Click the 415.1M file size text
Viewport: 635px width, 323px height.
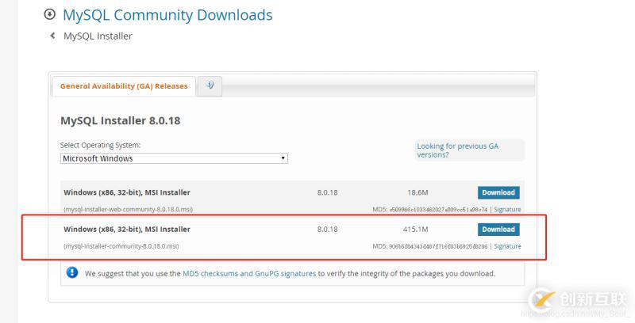415,230
